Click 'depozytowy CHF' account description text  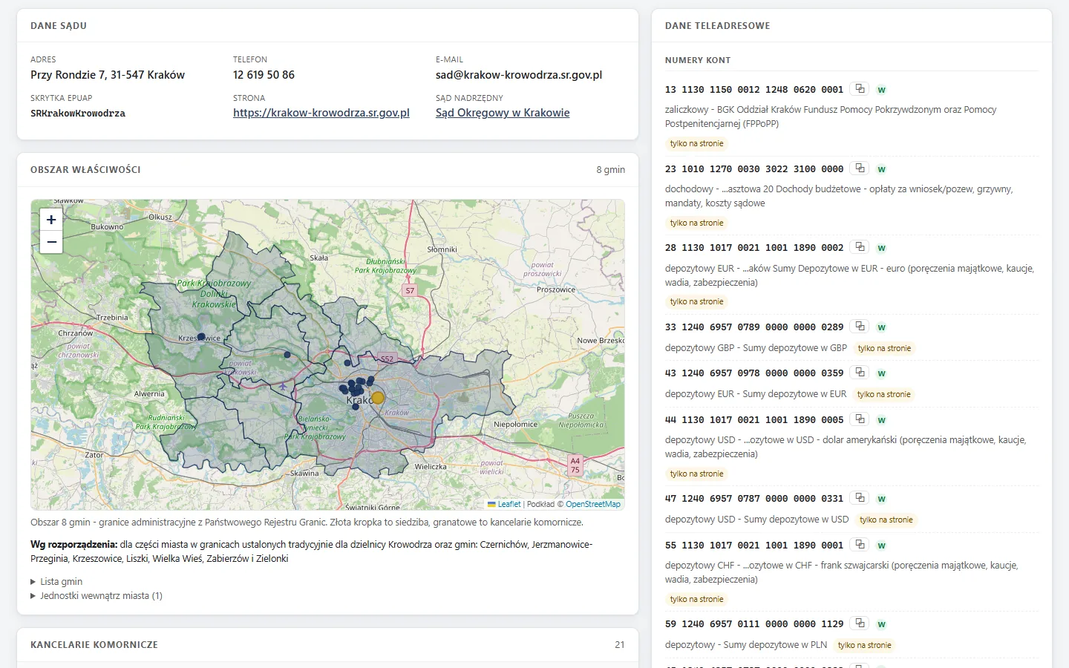click(x=842, y=572)
